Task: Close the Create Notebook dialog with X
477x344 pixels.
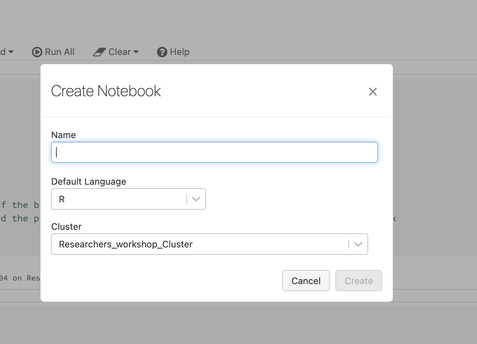Action: pyautogui.click(x=372, y=92)
